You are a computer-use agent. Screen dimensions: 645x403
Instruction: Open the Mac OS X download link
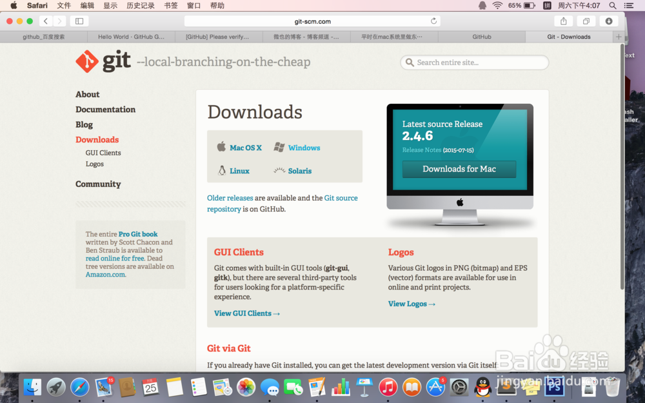point(246,148)
